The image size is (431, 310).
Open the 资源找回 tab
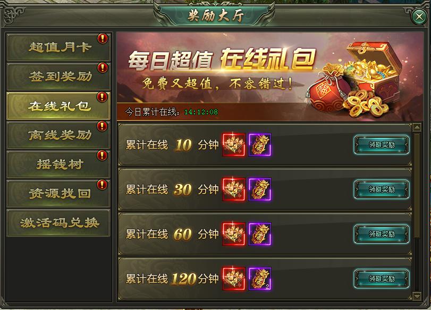(x=58, y=194)
